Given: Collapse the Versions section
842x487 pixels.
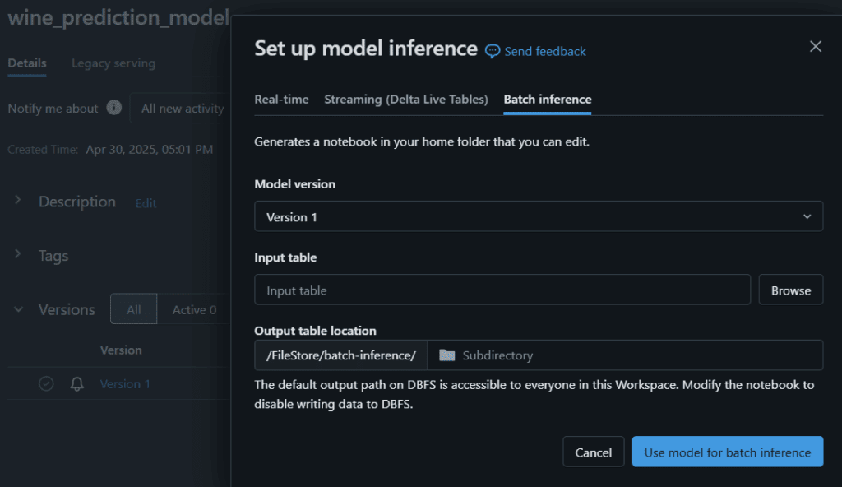Looking at the screenshot, I should click(18, 309).
